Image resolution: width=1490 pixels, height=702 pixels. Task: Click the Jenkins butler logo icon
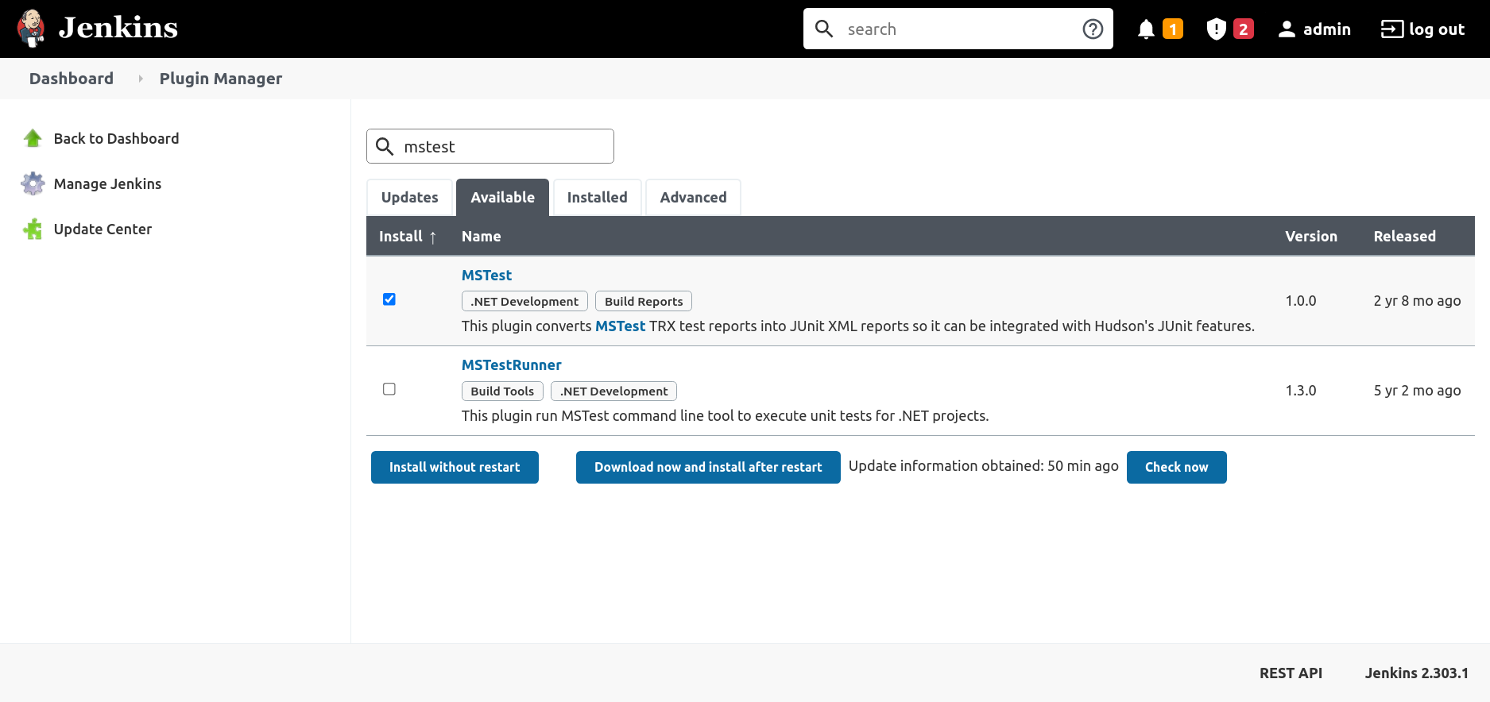pos(31,29)
